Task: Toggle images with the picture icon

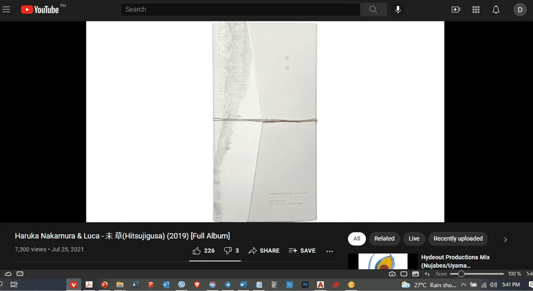Action: click(416, 274)
